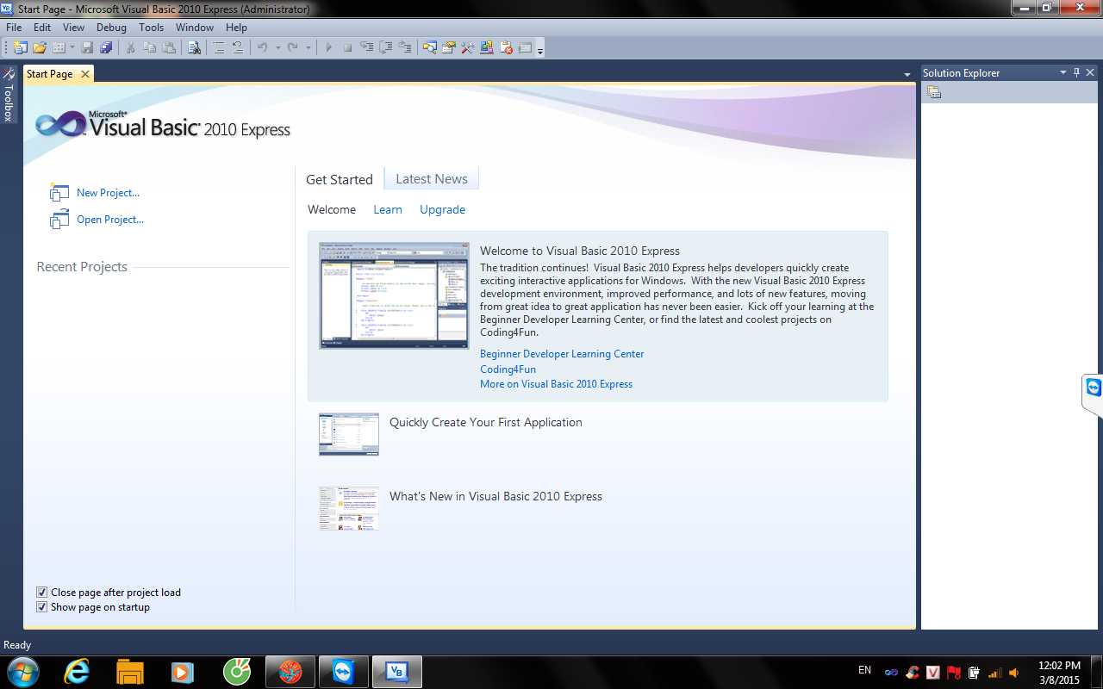The height and width of the screenshot is (689, 1103).
Task: Open the Redo history dropdown arrow
Action: (x=308, y=47)
